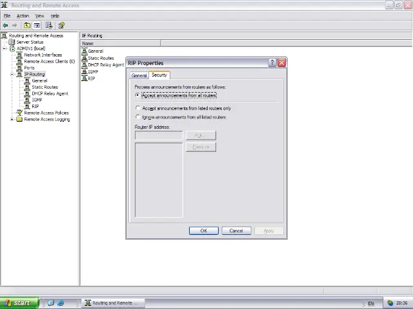The image size is (413, 309).
Task: Select the IP Routing tree icon
Action: coord(19,75)
